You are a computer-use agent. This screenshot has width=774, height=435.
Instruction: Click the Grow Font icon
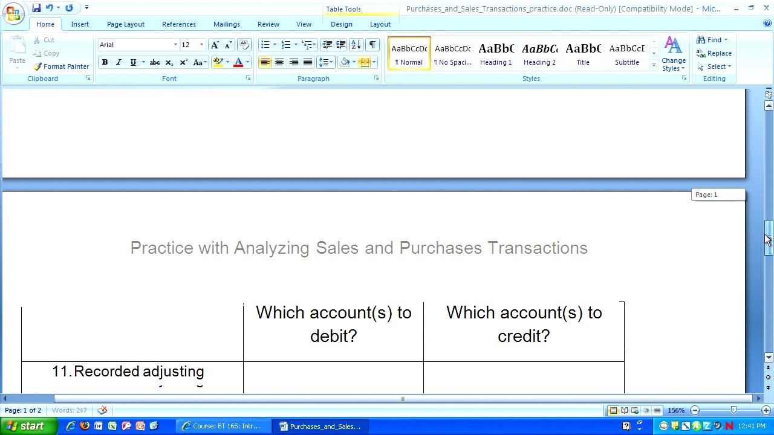click(x=215, y=45)
